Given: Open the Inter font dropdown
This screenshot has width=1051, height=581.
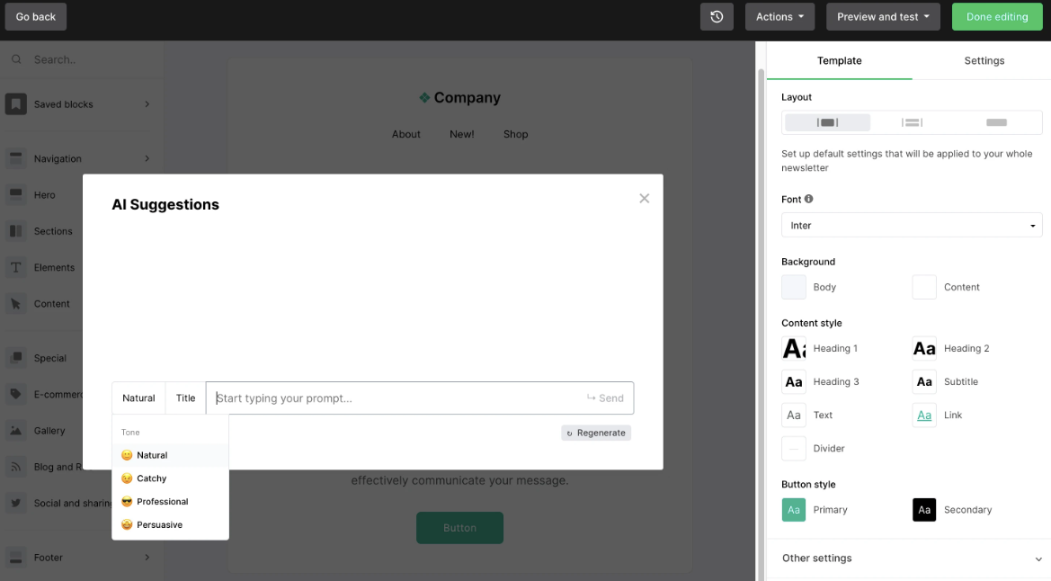Looking at the screenshot, I should tap(912, 226).
